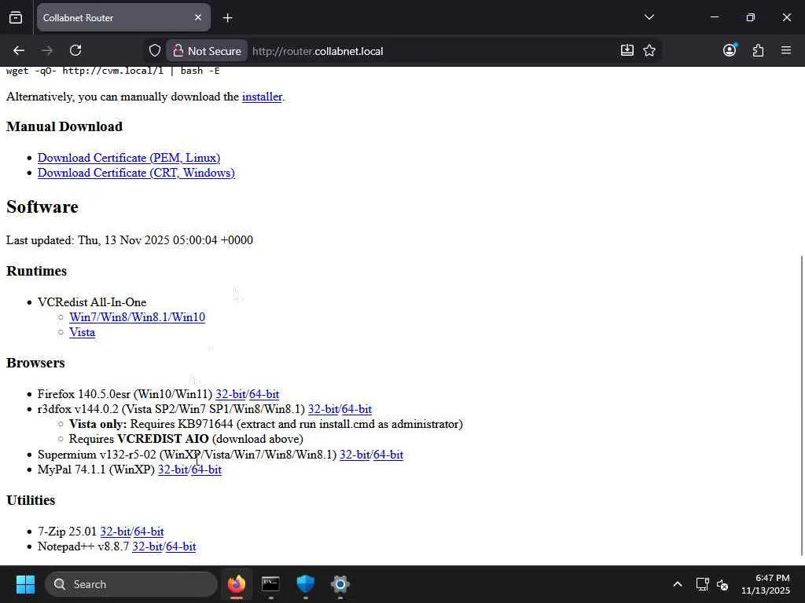Image resolution: width=805 pixels, height=603 pixels.
Task: Click the forward navigation arrow
Action: (x=46, y=50)
